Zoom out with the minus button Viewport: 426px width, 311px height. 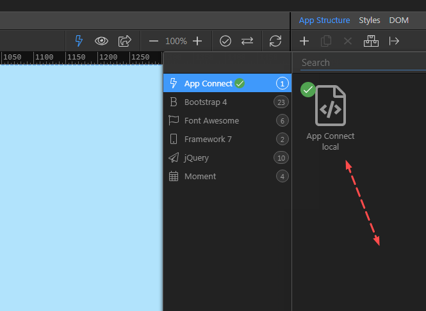click(154, 41)
